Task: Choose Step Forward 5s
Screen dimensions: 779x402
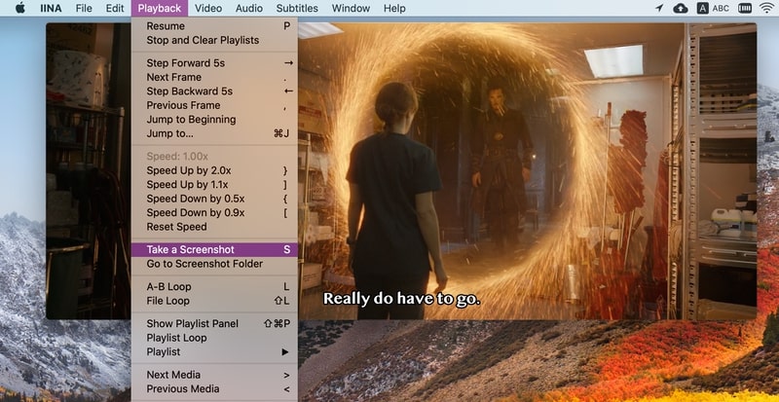Action: point(214,63)
